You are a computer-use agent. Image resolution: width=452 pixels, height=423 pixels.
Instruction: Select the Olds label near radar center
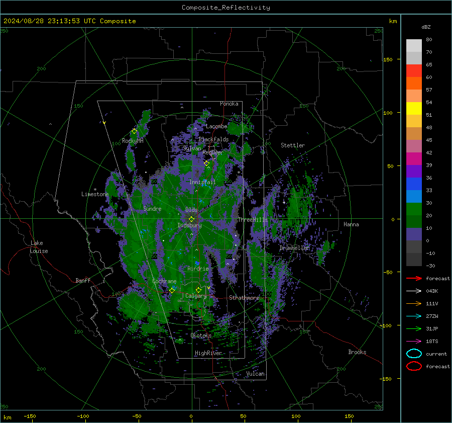(x=191, y=210)
